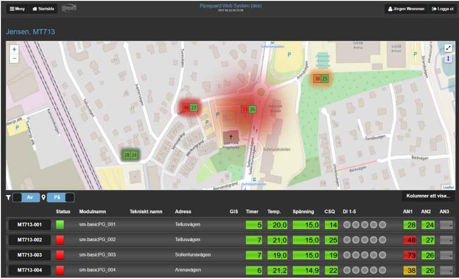Click red status indicator for MT713-004

click(60, 270)
